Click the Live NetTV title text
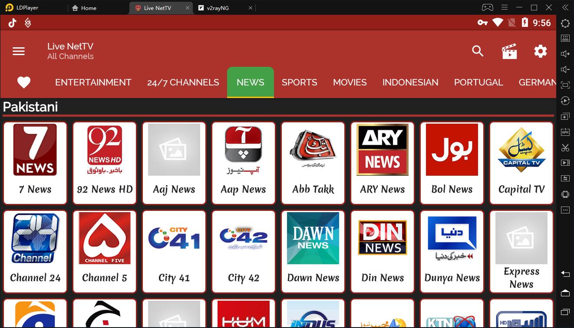574x328 pixels. click(70, 46)
